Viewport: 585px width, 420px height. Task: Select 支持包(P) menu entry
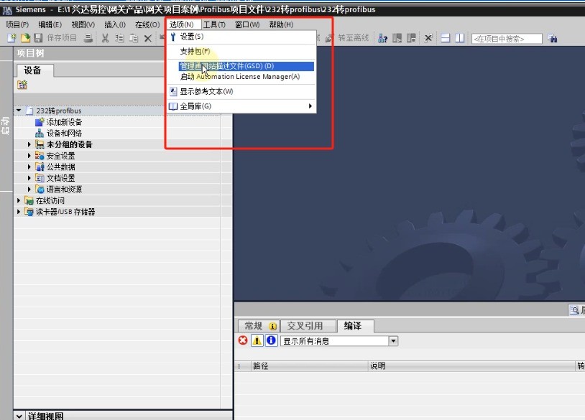pyautogui.click(x=241, y=51)
